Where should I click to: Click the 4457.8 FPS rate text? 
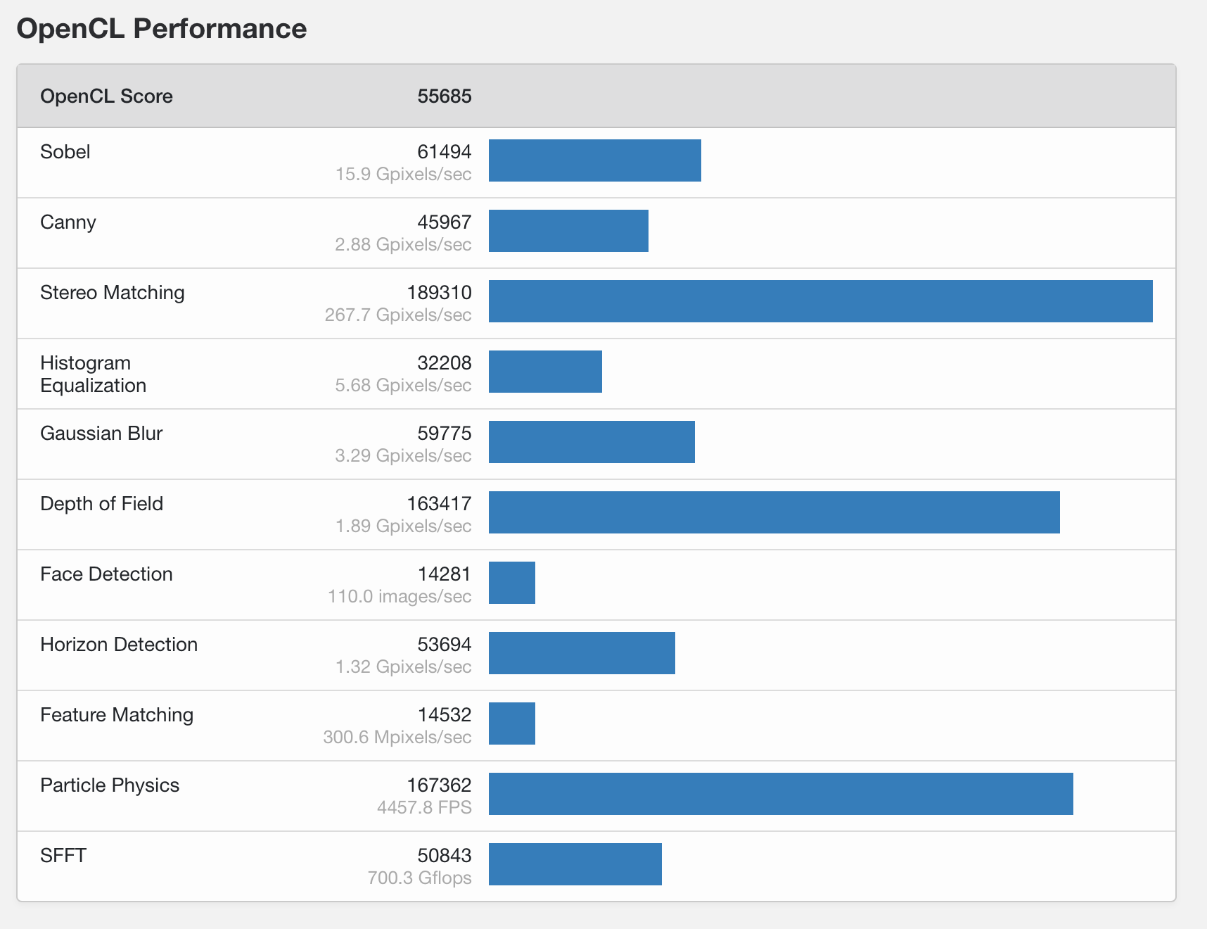[x=424, y=808]
